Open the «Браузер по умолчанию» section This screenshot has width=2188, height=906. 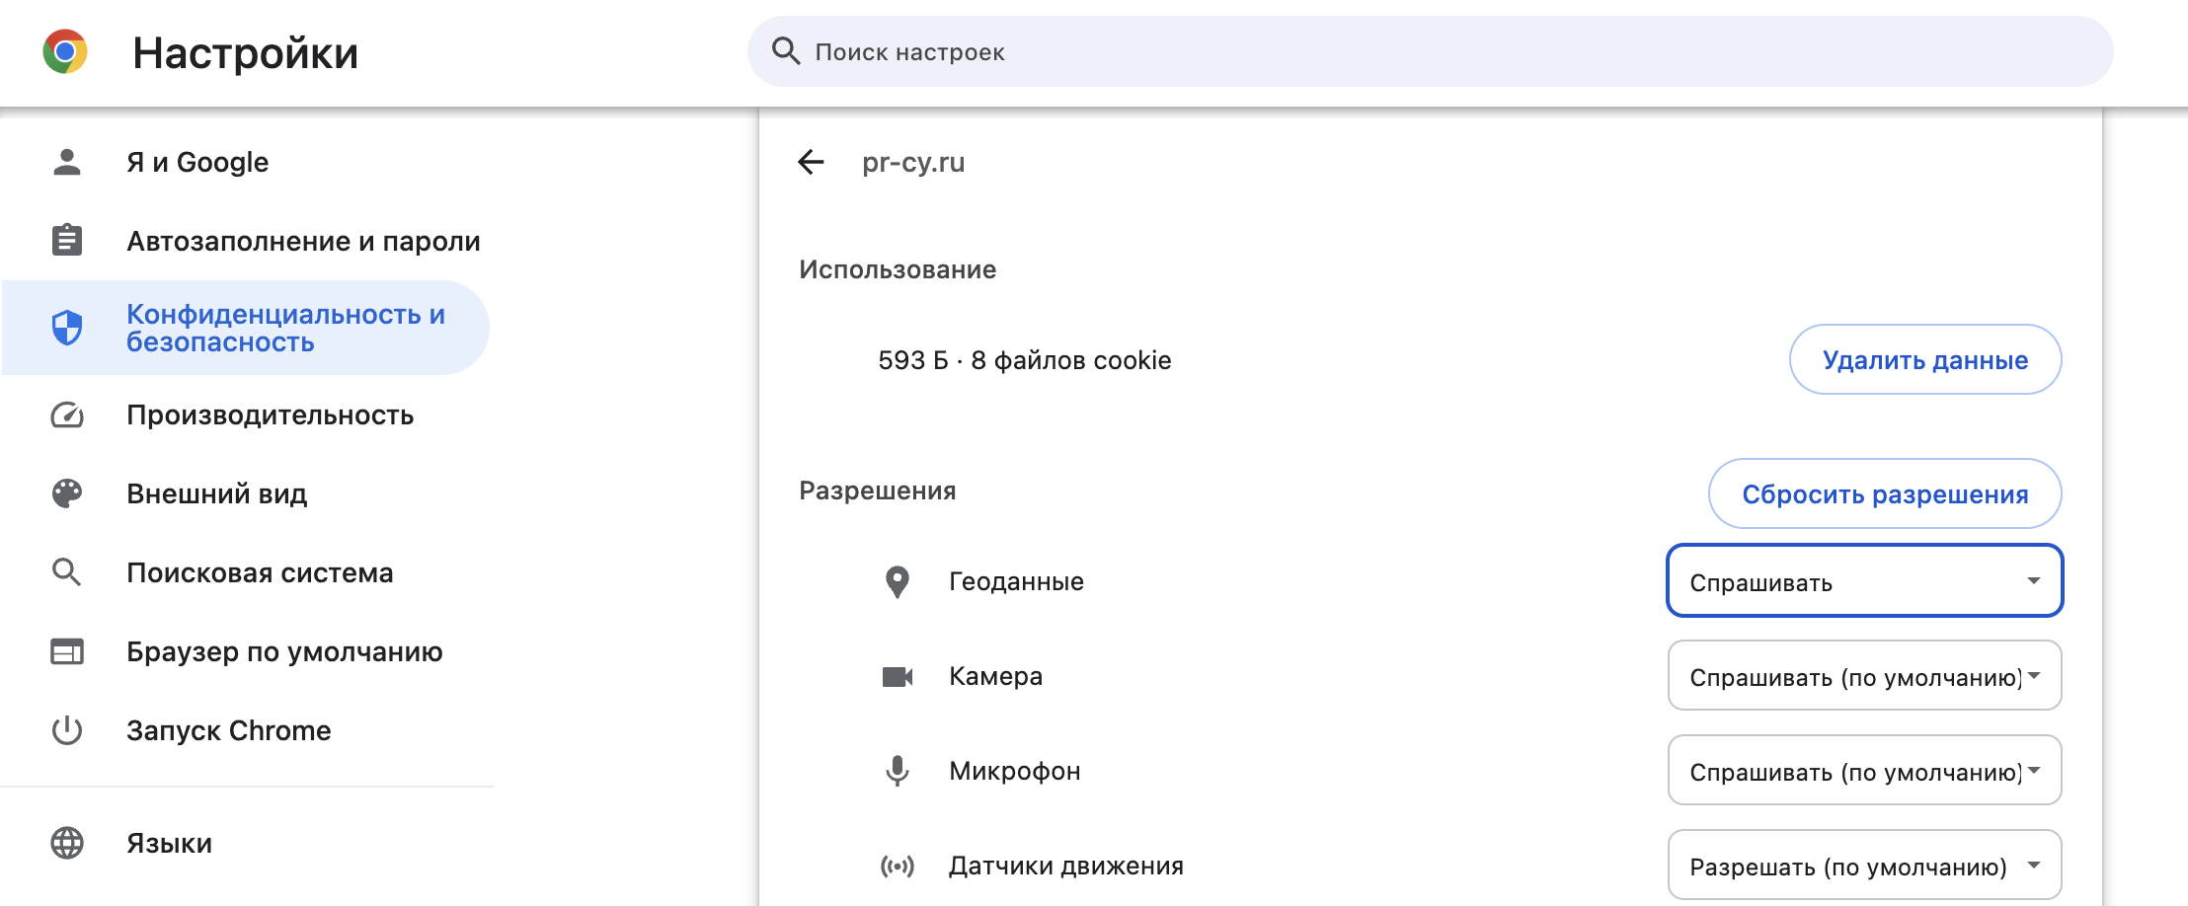click(x=283, y=651)
